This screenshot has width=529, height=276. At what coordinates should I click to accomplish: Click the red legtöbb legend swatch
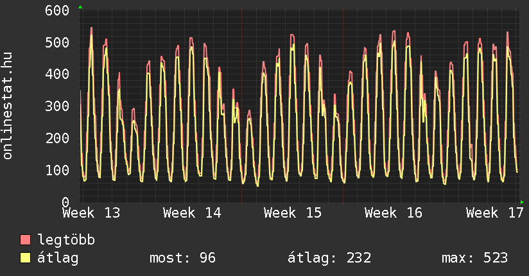click(x=26, y=240)
